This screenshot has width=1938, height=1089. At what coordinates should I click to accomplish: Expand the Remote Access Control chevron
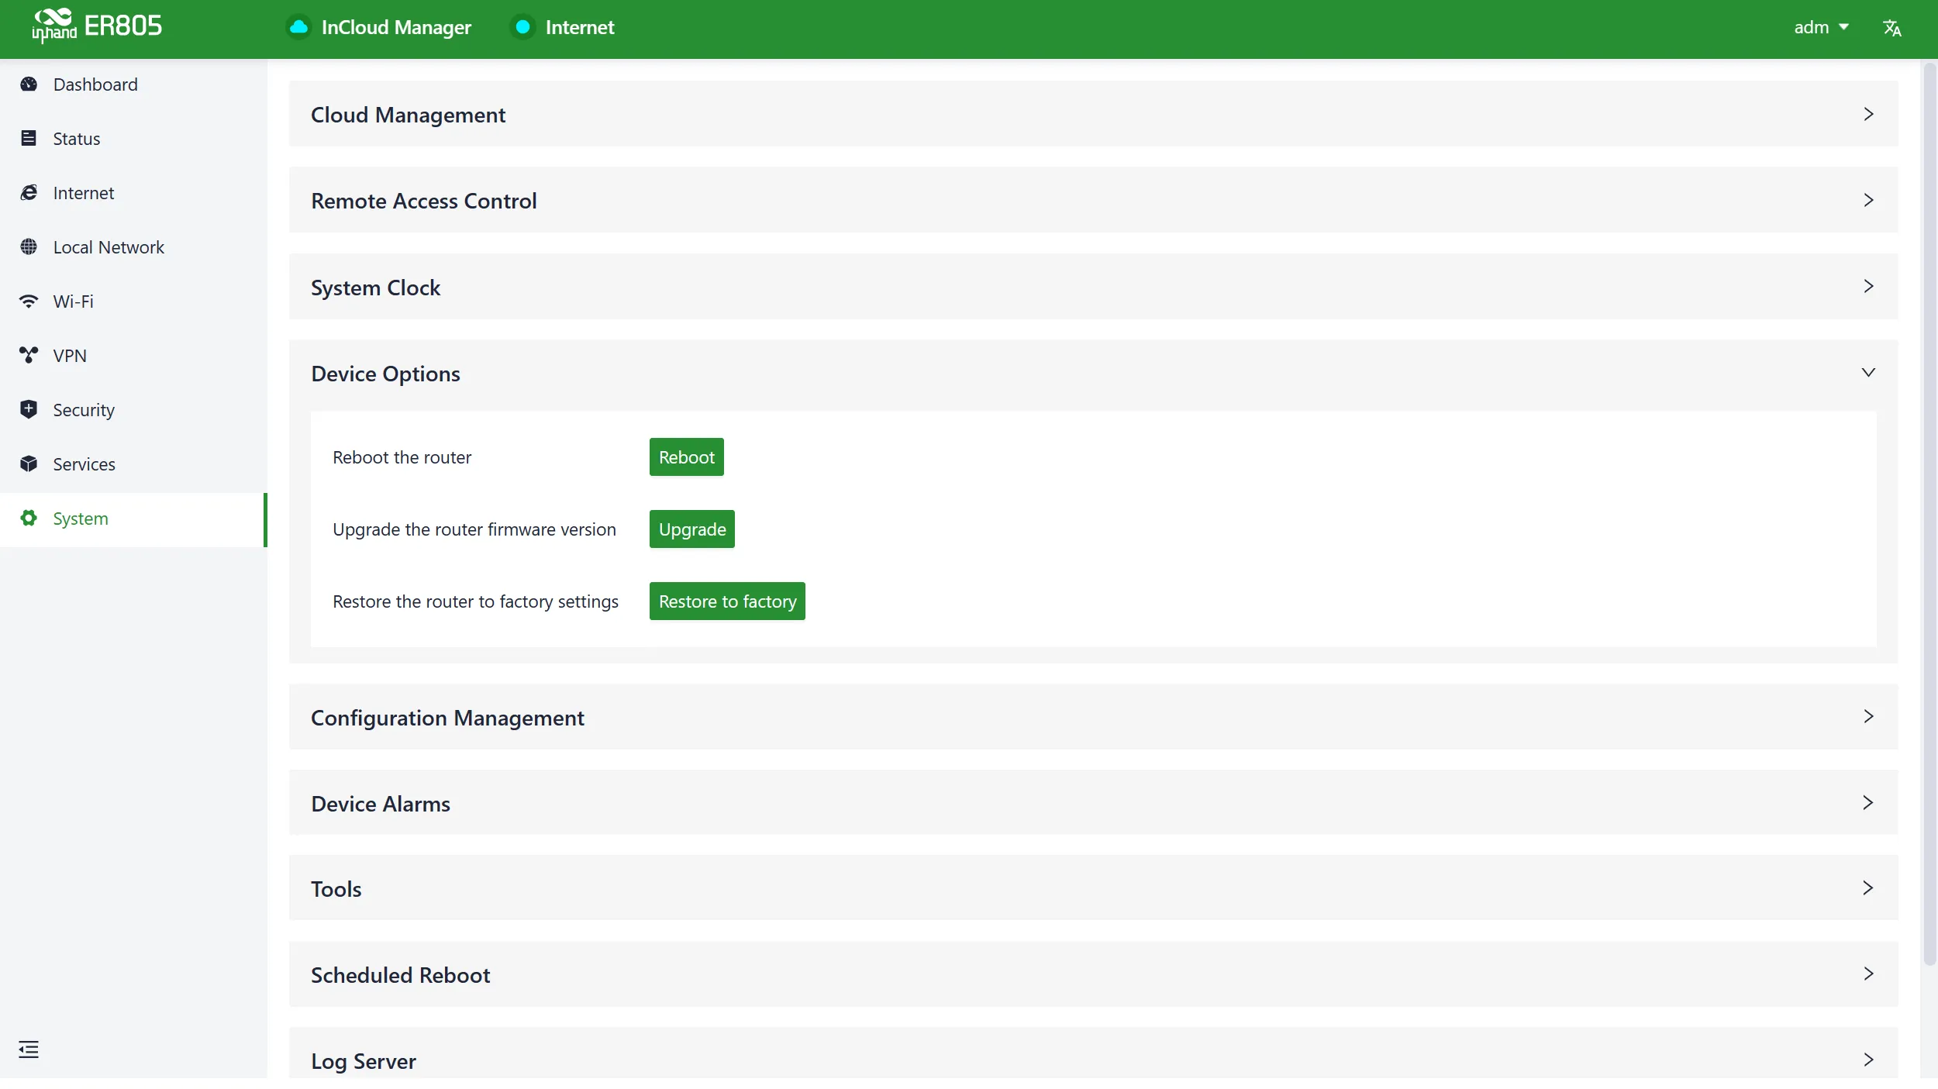click(x=1868, y=200)
